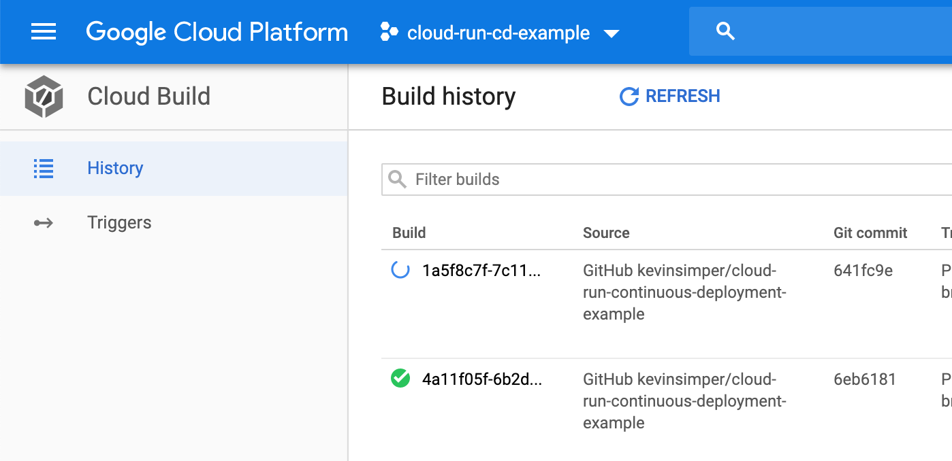952x461 pixels.
Task: Click Git commit 641fc9e
Action: point(863,271)
